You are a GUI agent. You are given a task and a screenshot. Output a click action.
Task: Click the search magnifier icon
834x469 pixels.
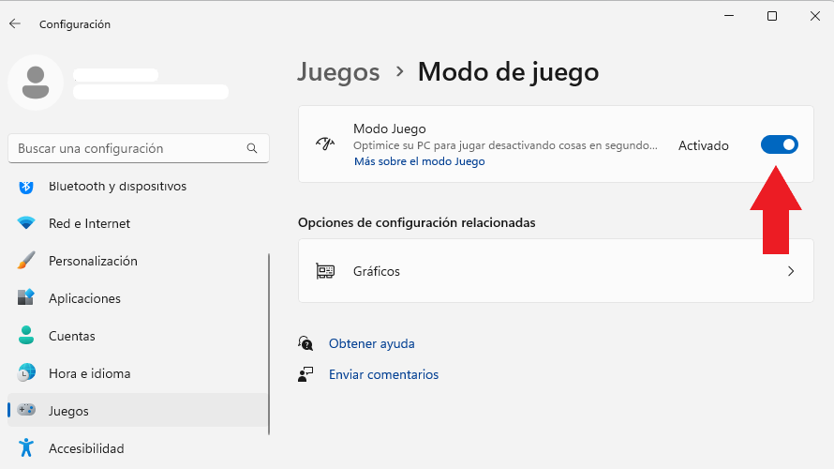tap(252, 148)
